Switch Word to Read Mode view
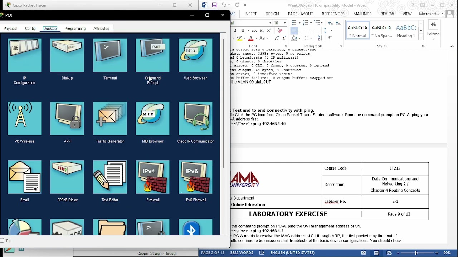Viewport: 458px width, 257px height. coord(364,253)
